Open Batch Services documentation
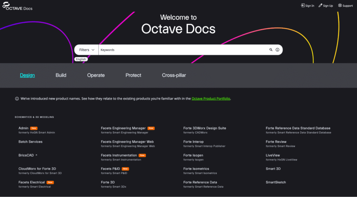 coord(31,142)
